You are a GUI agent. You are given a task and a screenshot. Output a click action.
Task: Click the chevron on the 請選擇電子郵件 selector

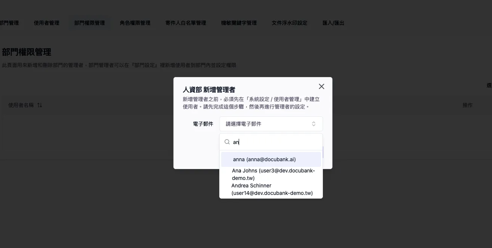(314, 123)
